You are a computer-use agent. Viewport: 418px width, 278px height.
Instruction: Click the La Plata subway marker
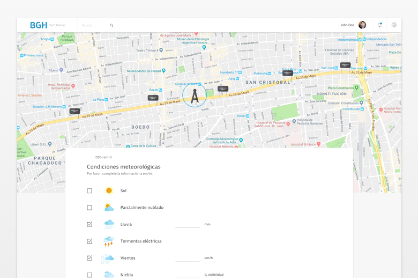pyautogui.click(x=106, y=100)
